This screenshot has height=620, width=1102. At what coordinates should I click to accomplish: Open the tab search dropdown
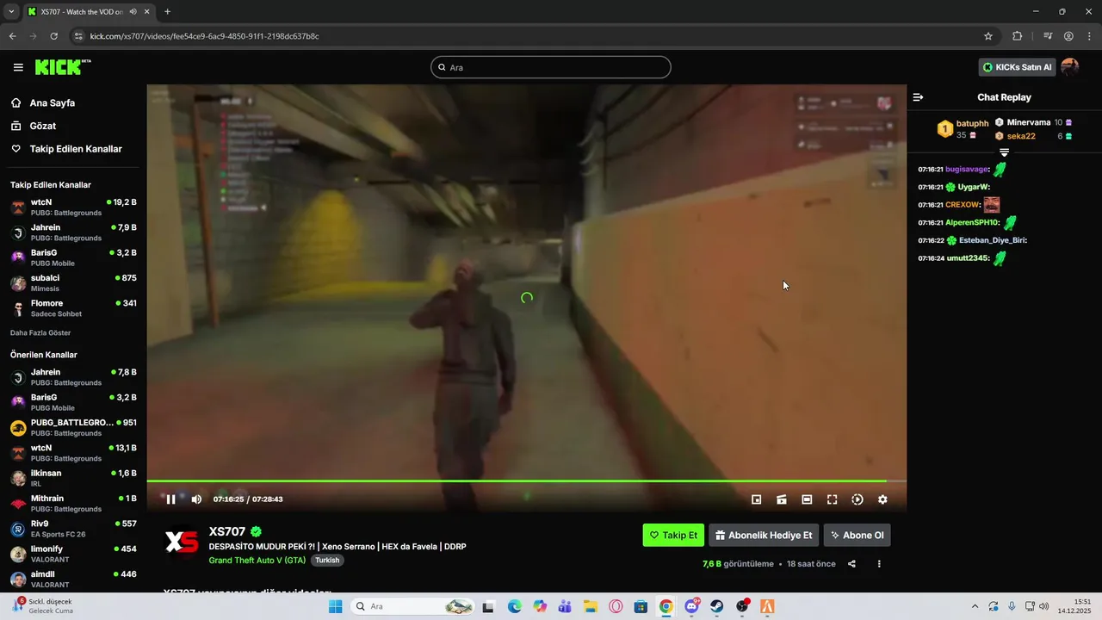click(10, 11)
